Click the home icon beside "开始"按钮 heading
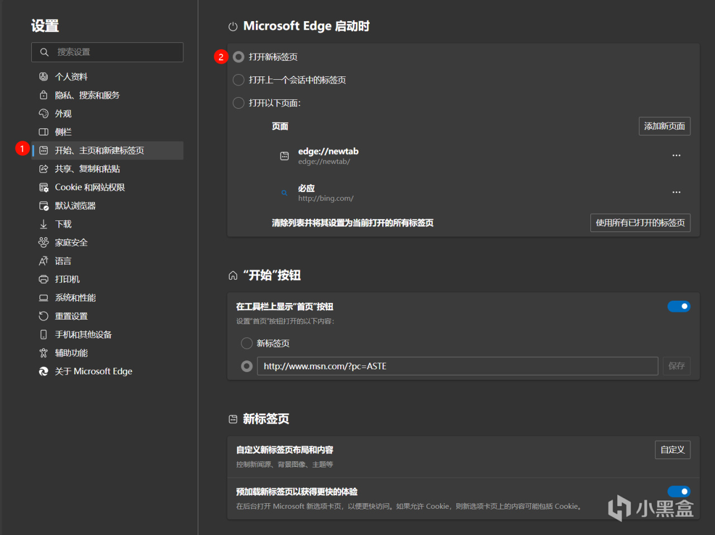The width and height of the screenshot is (715, 535). click(233, 276)
